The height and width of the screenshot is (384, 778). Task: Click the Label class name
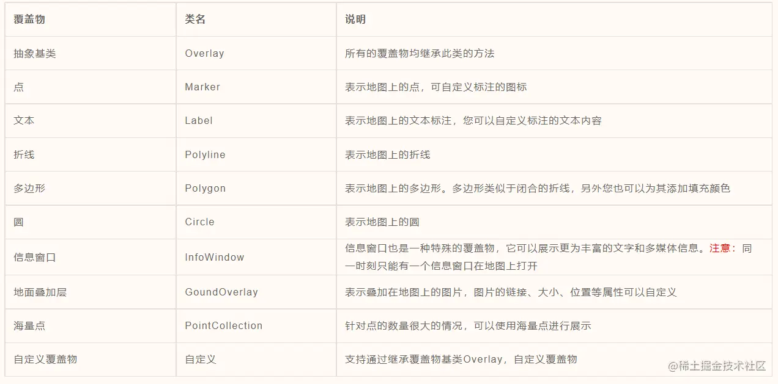[199, 121]
